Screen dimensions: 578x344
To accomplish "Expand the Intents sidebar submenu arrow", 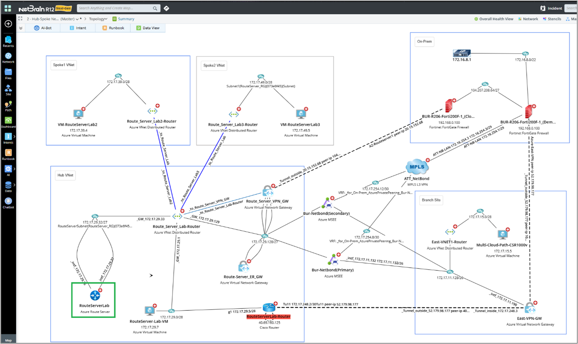I will coord(15,136).
